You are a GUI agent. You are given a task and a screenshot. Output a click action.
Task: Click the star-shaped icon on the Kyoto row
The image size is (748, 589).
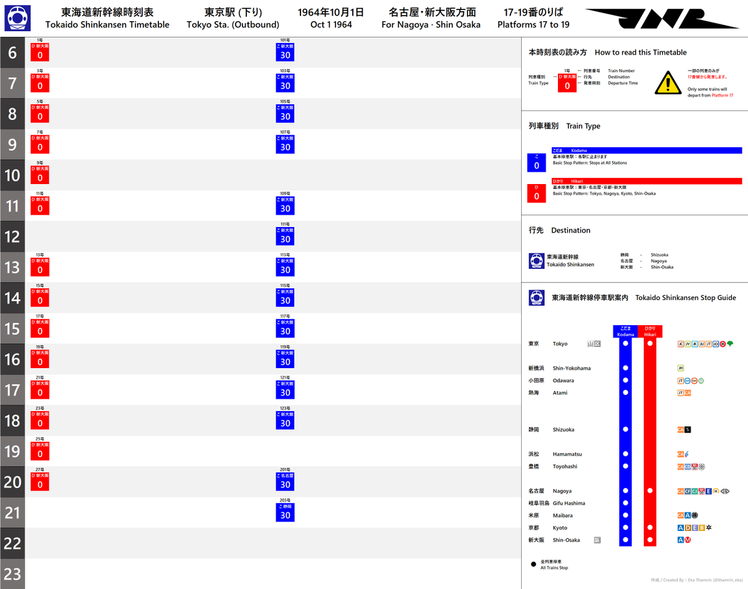click(x=709, y=528)
